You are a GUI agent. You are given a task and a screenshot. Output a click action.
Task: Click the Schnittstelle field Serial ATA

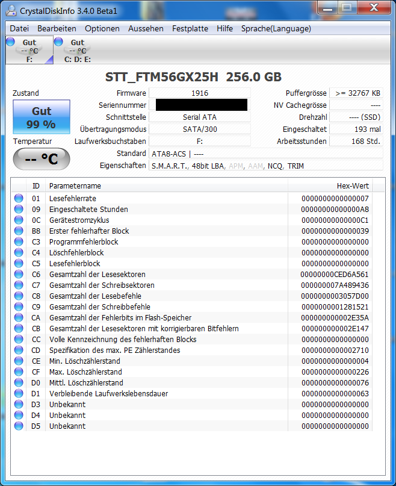click(200, 117)
